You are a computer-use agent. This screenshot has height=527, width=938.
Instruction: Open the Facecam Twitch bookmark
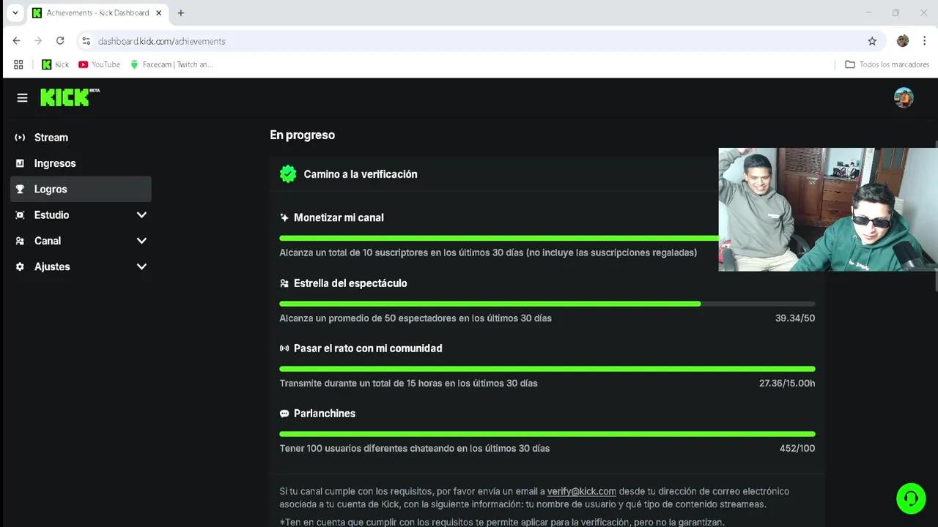pyautogui.click(x=171, y=64)
